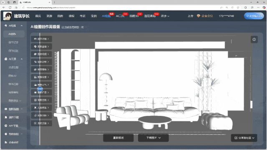Image resolution: width=267 pixels, height=150 pixels.
Task: Open the sidebar item directly below 图转3D
Action: pyautogui.click(x=13, y=84)
